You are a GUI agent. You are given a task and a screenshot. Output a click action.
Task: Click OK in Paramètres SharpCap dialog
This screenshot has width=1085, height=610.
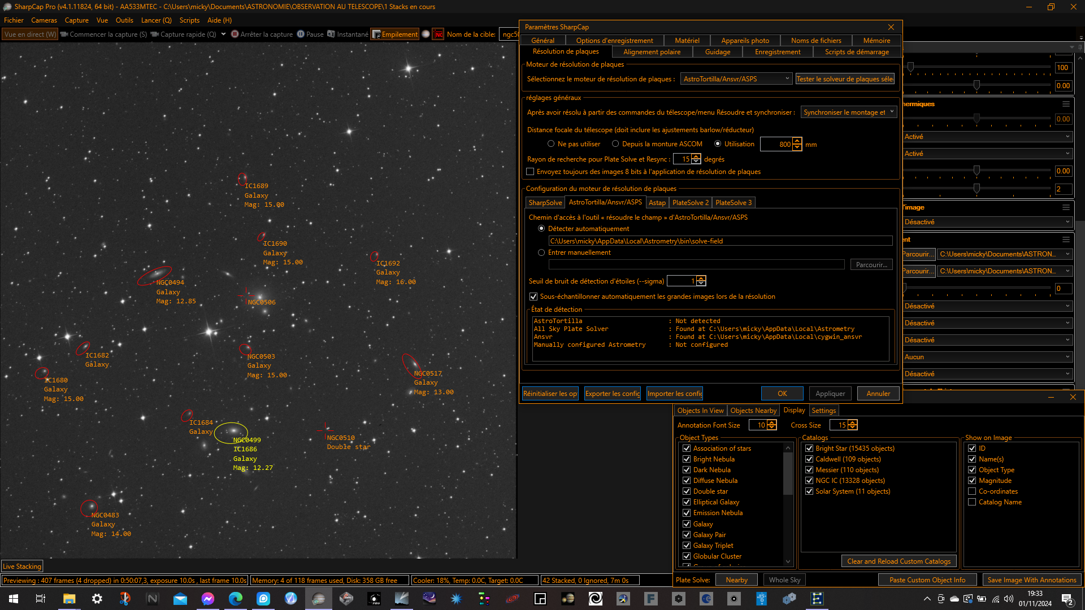click(782, 394)
